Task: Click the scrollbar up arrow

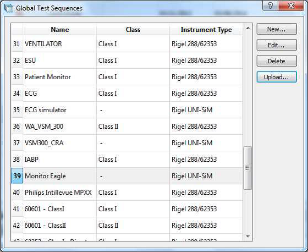Action: (x=248, y=29)
